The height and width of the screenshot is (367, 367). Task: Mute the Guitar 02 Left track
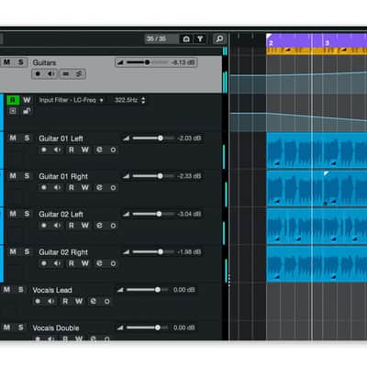(13, 214)
